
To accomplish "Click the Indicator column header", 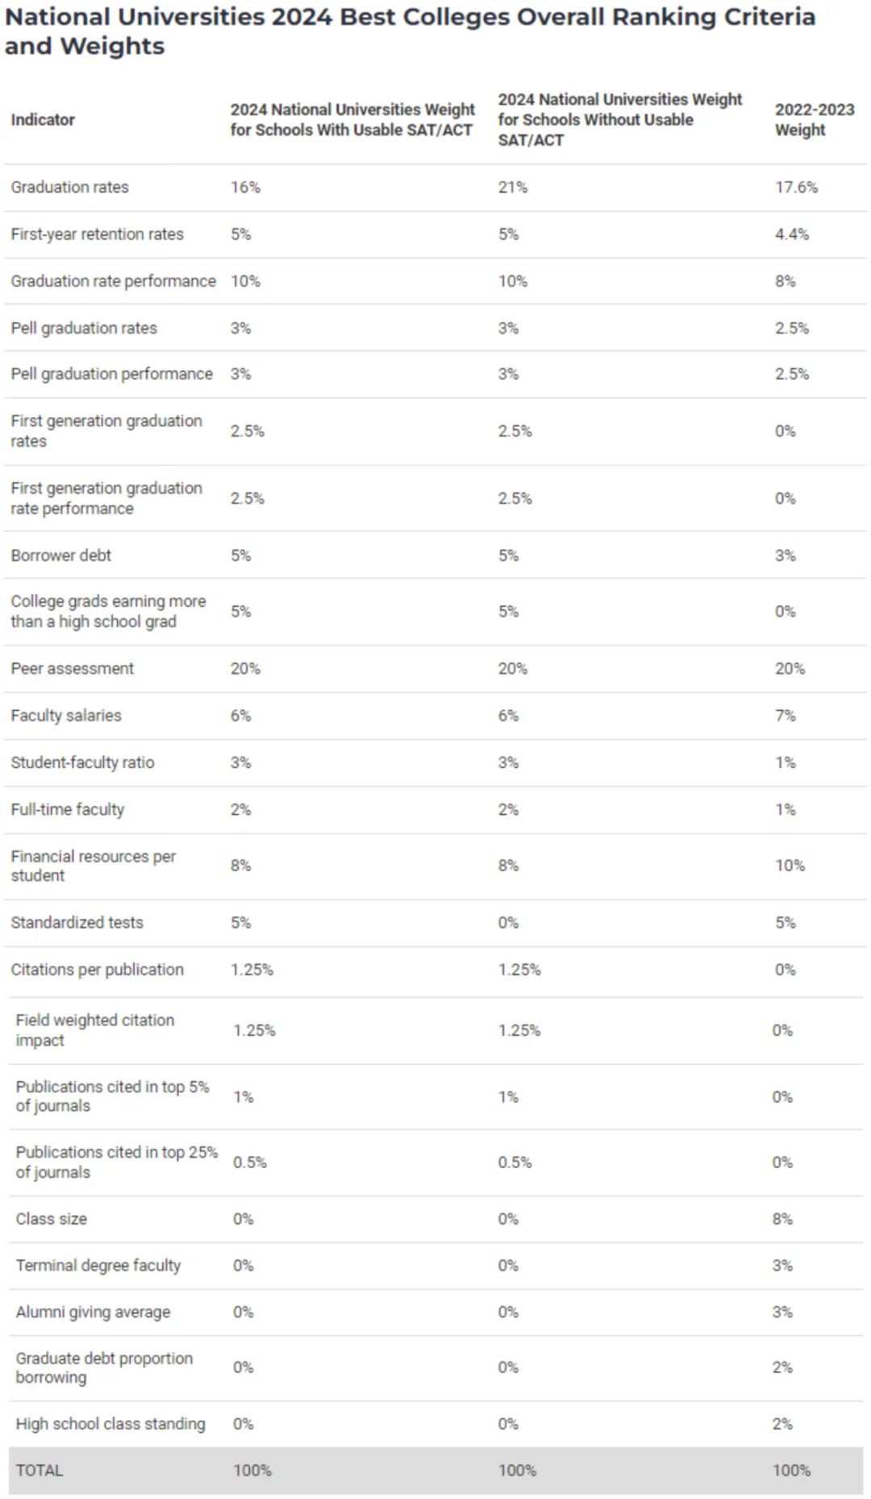I will 42,120.
